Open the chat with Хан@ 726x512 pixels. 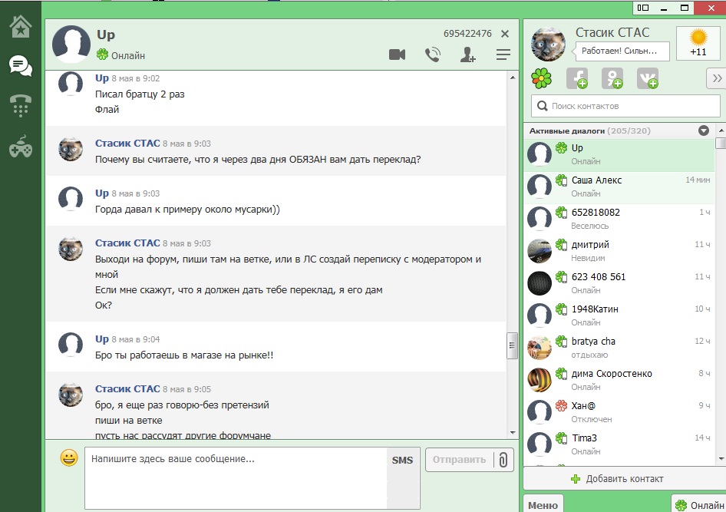point(619,412)
